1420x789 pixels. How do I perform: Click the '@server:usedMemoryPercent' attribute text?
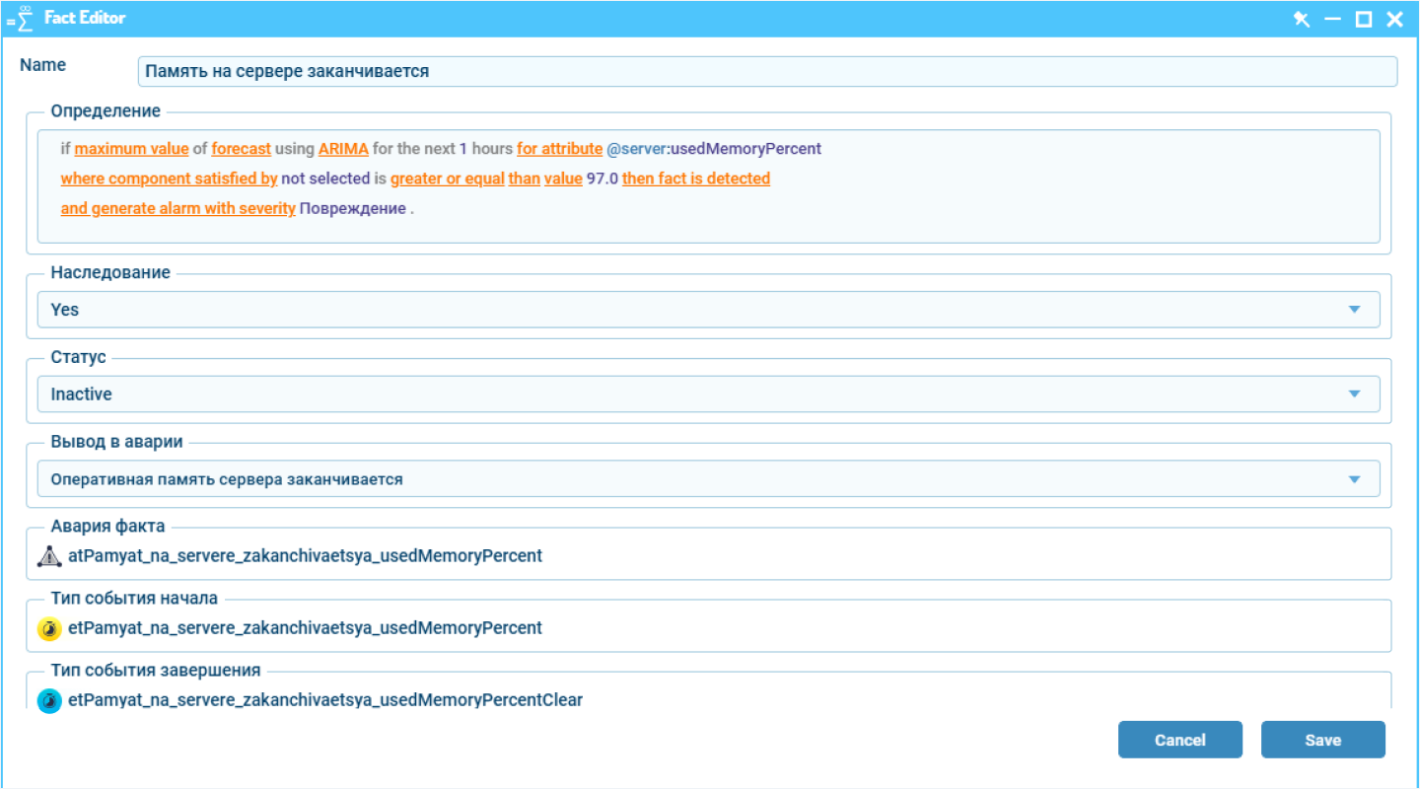(x=714, y=149)
